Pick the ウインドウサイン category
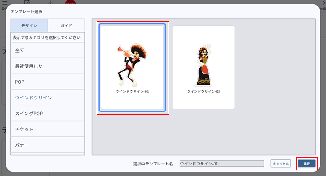The width and height of the screenshot is (326, 176). (x=48, y=97)
